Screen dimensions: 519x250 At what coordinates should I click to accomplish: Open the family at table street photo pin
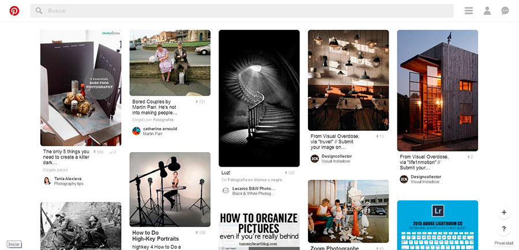pos(348,211)
